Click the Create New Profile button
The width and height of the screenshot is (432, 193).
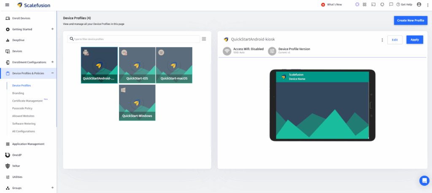(410, 21)
